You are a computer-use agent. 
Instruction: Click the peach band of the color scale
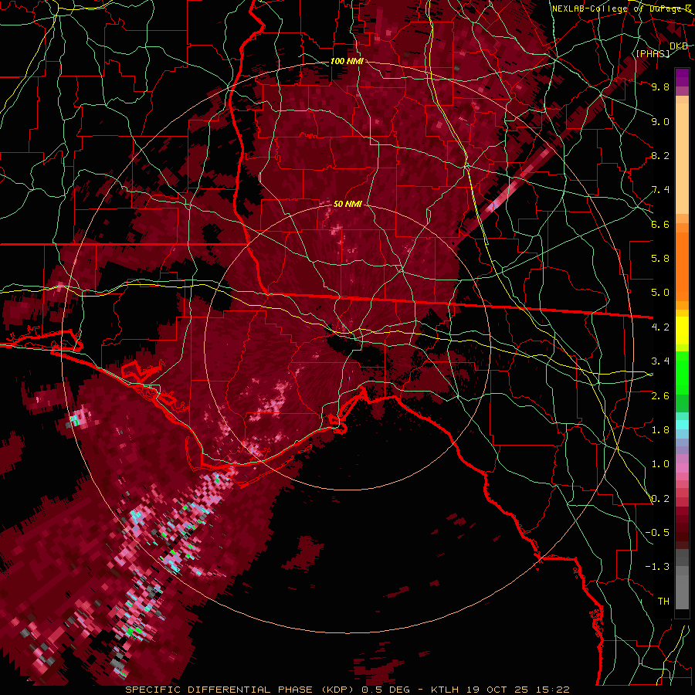point(682,160)
